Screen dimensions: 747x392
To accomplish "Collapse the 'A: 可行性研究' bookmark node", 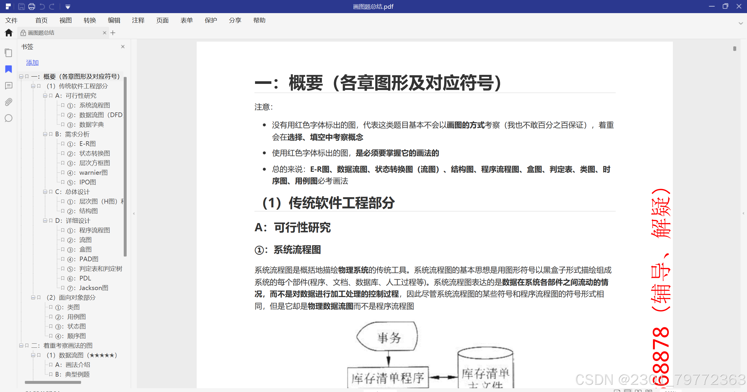I will 45,96.
